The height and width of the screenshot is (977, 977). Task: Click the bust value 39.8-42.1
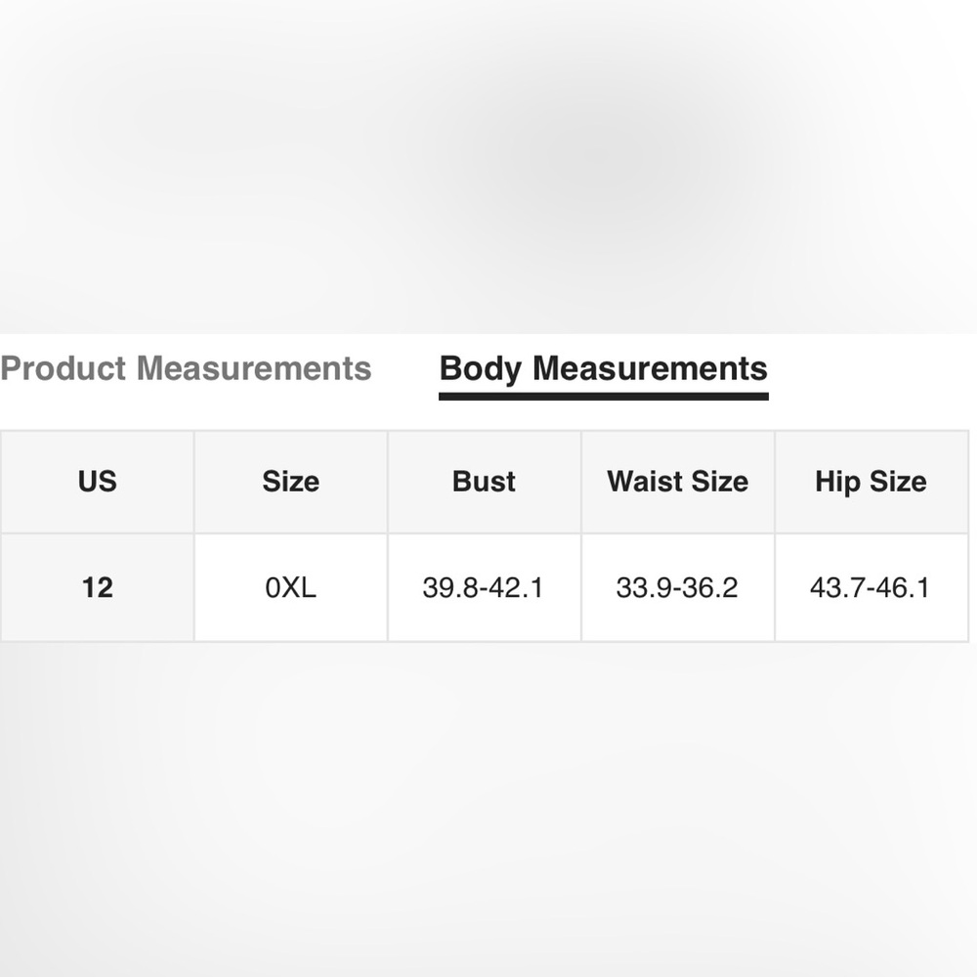coord(485,587)
